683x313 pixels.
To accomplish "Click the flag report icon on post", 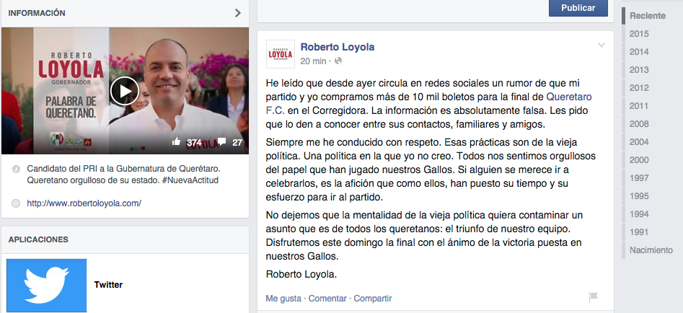I will point(594,297).
